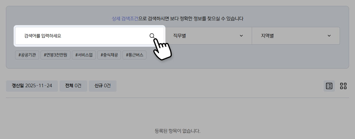Viewport: 355px width, 139px height.
Task: Select the #연봉3천만원 tag
Action: pos(56,55)
